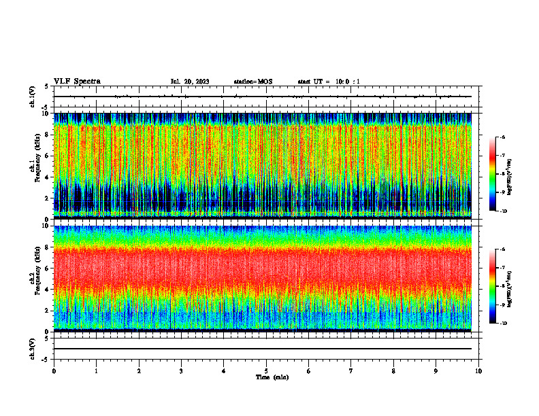
Task: Click the ch.1 color bar "log(PSD)" label
Action: tap(509, 177)
